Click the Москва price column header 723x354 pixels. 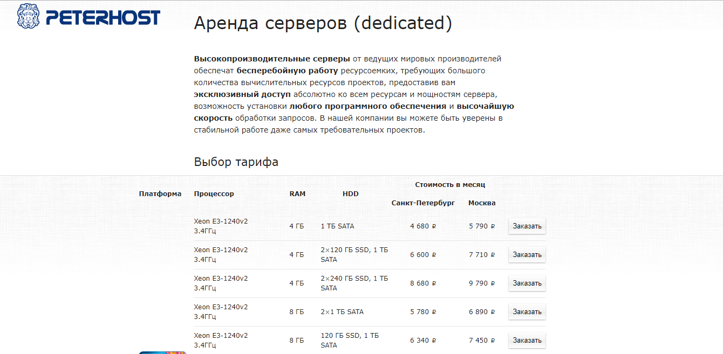[x=482, y=203]
